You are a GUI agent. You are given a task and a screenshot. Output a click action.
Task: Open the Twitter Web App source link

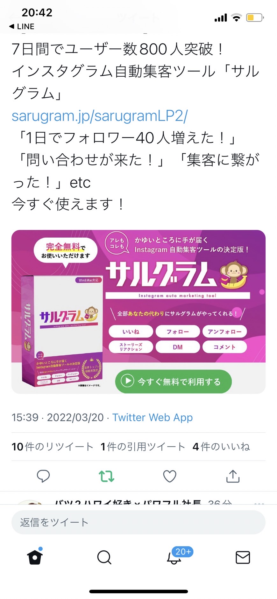click(x=153, y=417)
